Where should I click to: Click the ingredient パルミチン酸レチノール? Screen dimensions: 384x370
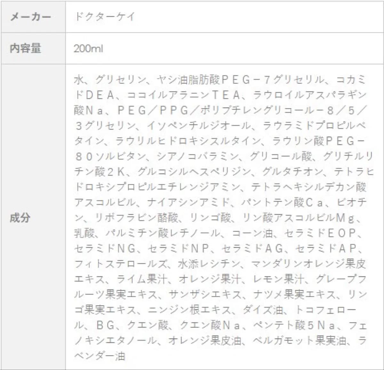point(163,233)
